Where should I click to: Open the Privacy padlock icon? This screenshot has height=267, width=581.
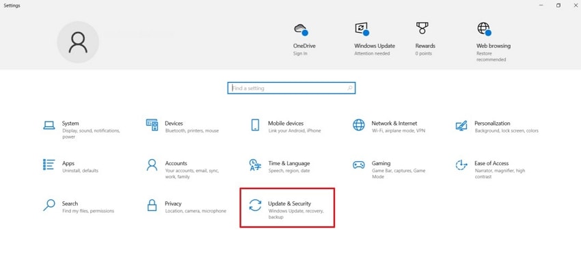(152, 205)
